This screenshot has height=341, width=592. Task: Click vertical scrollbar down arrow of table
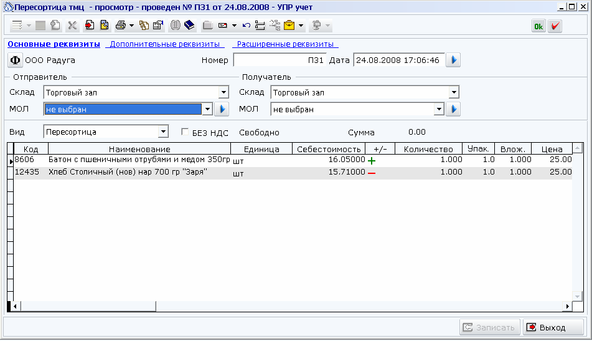click(577, 297)
